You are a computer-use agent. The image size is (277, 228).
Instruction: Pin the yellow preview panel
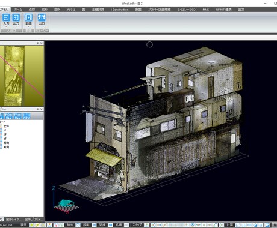(37, 43)
